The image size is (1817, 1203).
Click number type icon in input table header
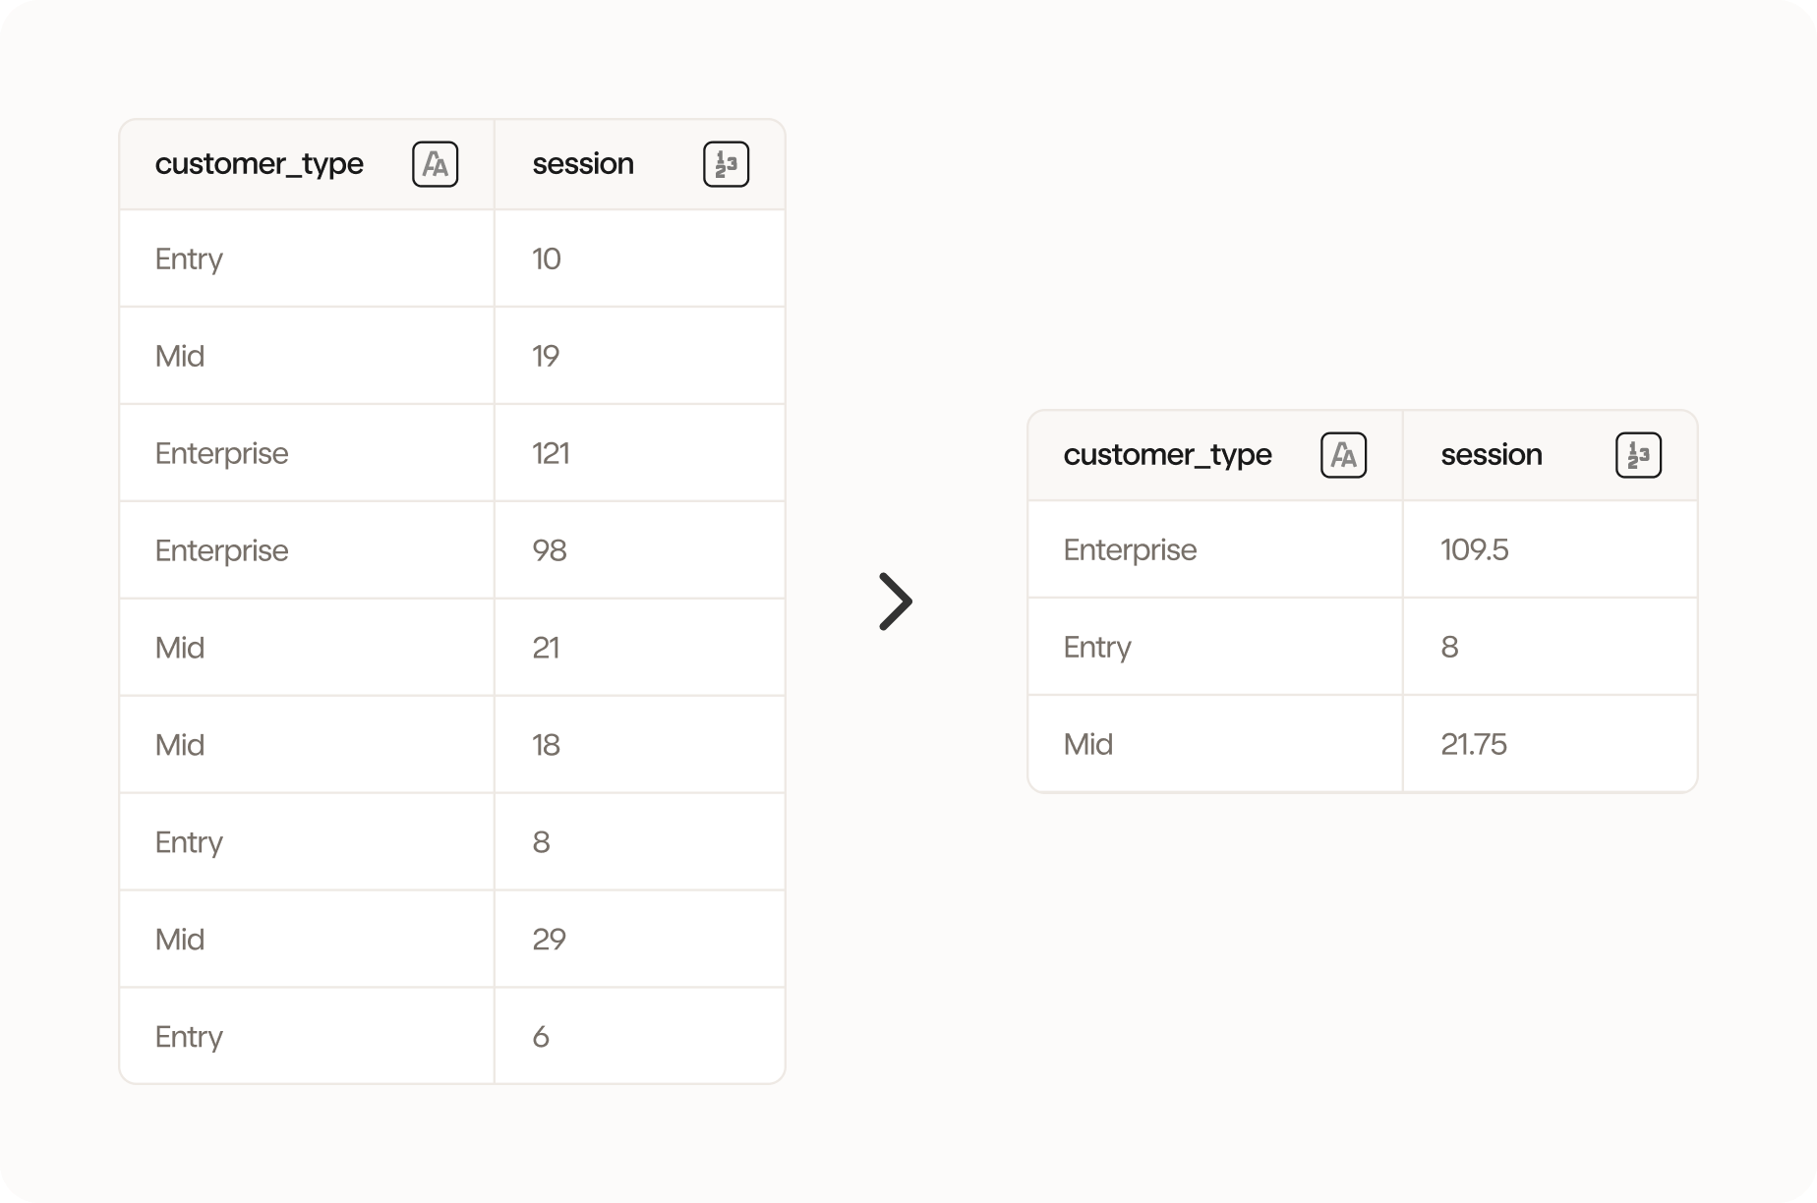(726, 164)
